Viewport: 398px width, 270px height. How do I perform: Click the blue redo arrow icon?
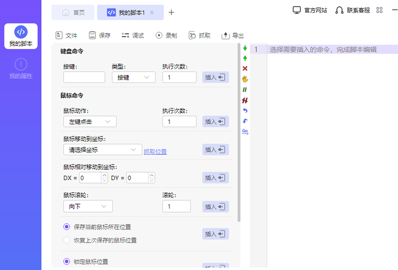(x=245, y=121)
